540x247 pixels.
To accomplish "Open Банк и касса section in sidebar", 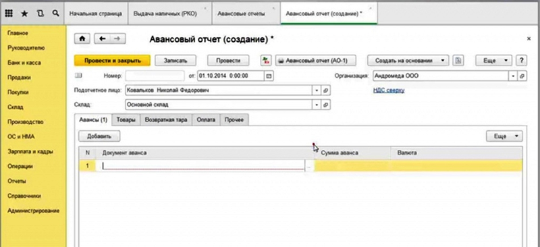I will pos(24,63).
